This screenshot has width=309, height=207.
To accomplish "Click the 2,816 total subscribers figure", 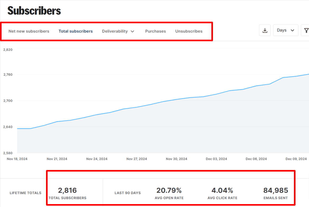I will (67, 190).
